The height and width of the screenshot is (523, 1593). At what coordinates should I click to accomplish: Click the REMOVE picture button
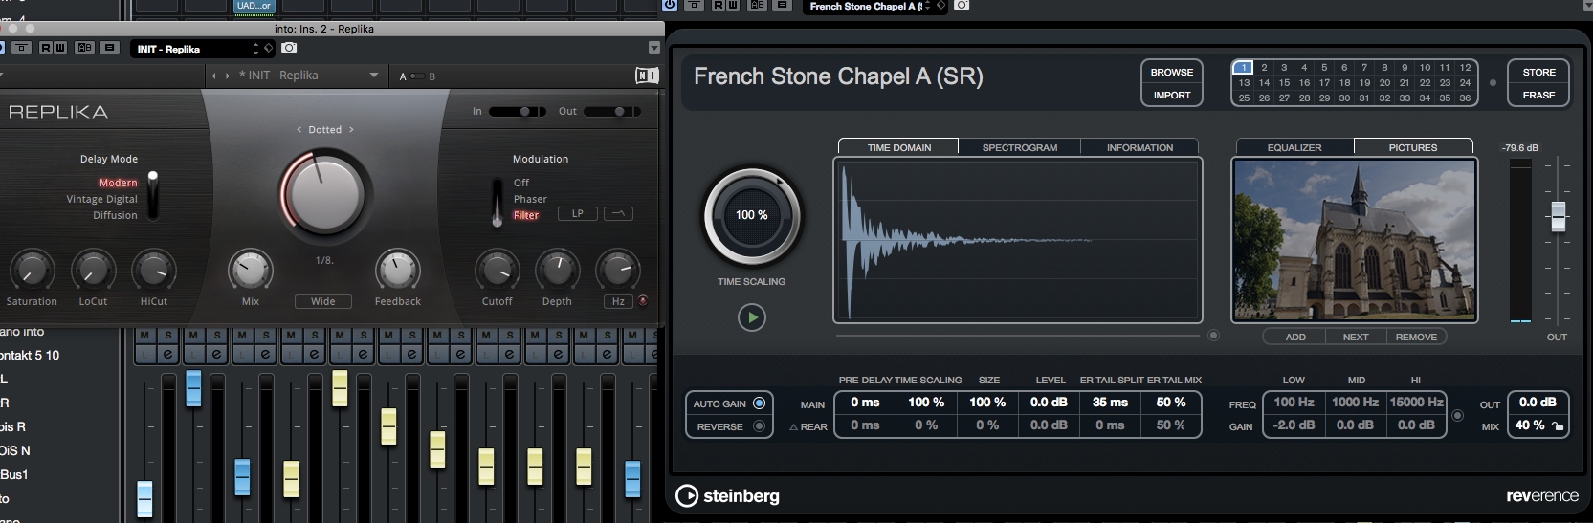[x=1416, y=337]
